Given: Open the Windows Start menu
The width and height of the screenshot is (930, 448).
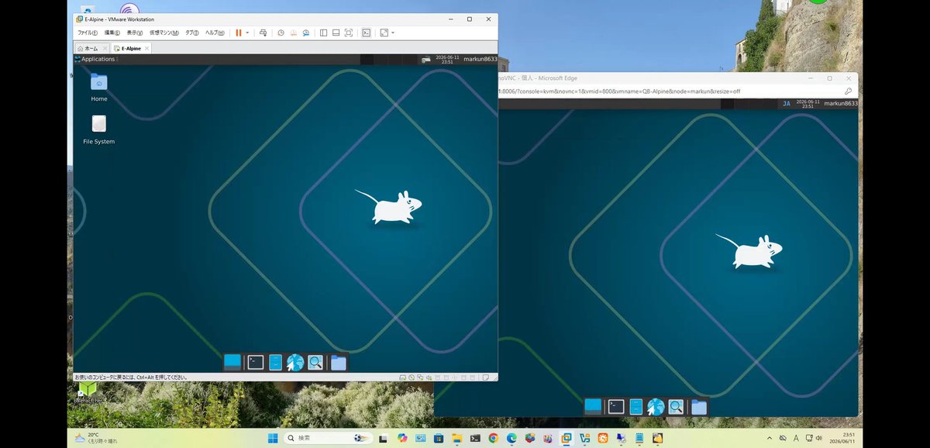Looking at the screenshot, I should (273, 438).
